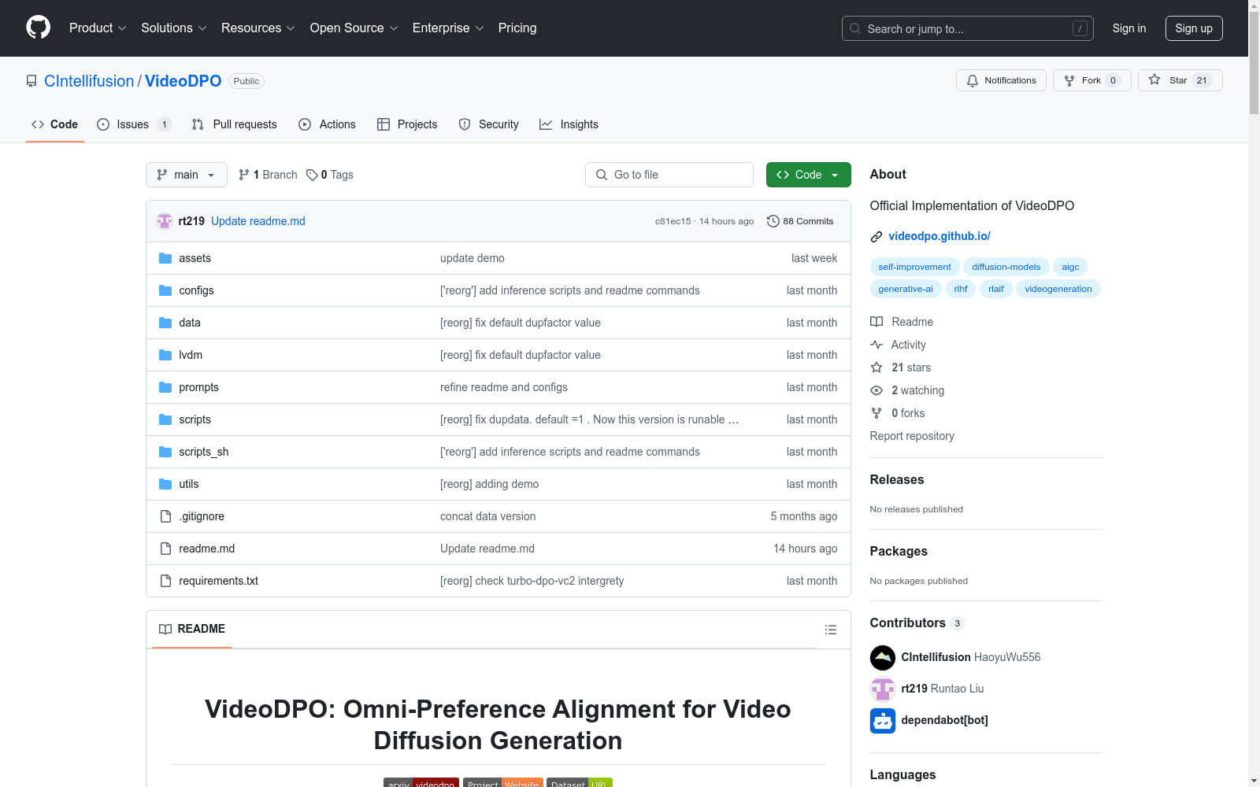The height and width of the screenshot is (787, 1260).
Task: Open the videodpo.github.io website link
Action: pos(939,236)
